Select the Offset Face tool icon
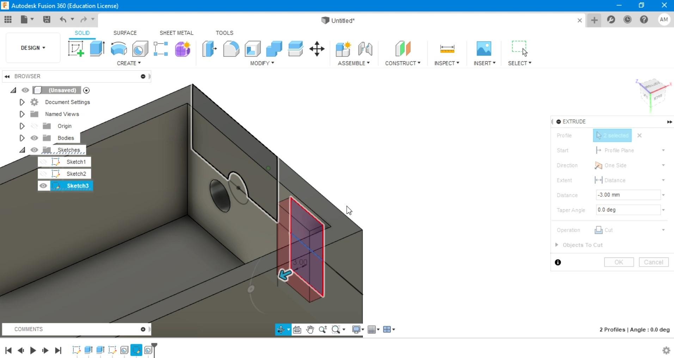The height and width of the screenshot is (358, 674). 295,49
